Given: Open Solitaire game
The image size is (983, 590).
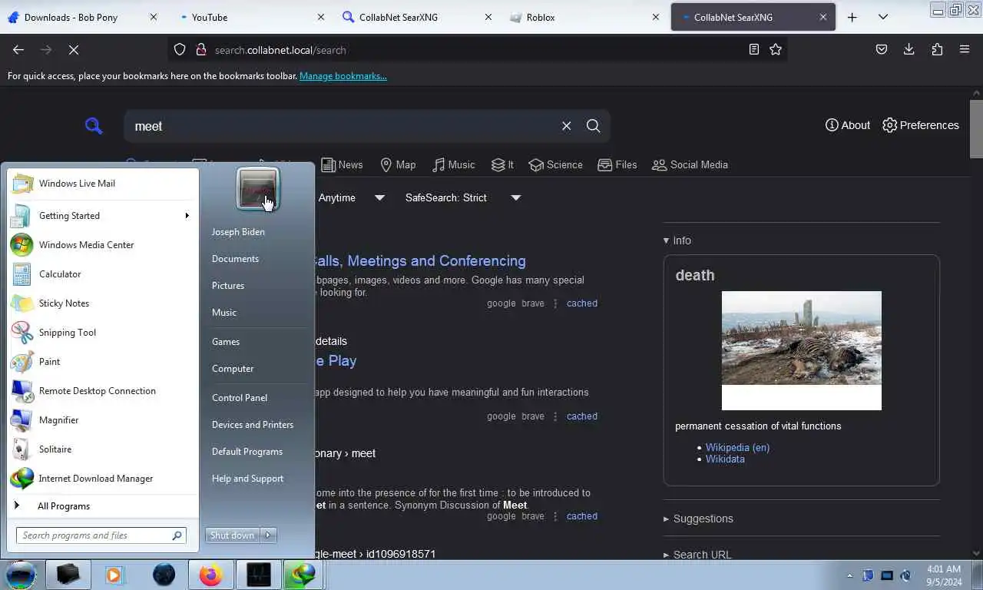Looking at the screenshot, I should coord(103,449).
